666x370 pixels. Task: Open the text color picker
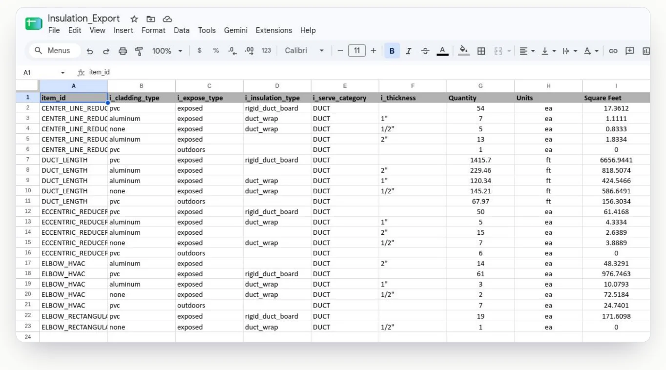coord(442,51)
